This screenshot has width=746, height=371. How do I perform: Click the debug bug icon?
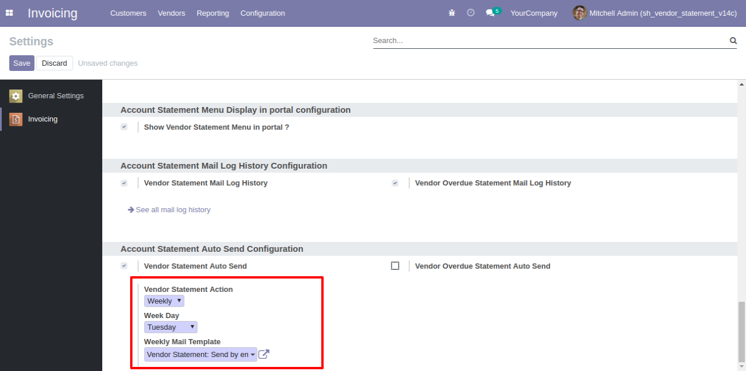pos(452,13)
